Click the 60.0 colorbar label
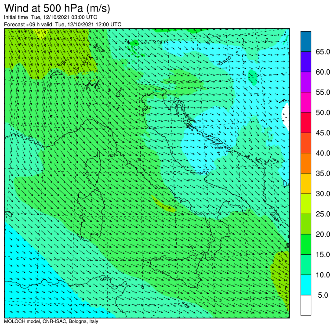334x328 pixels. (323, 72)
